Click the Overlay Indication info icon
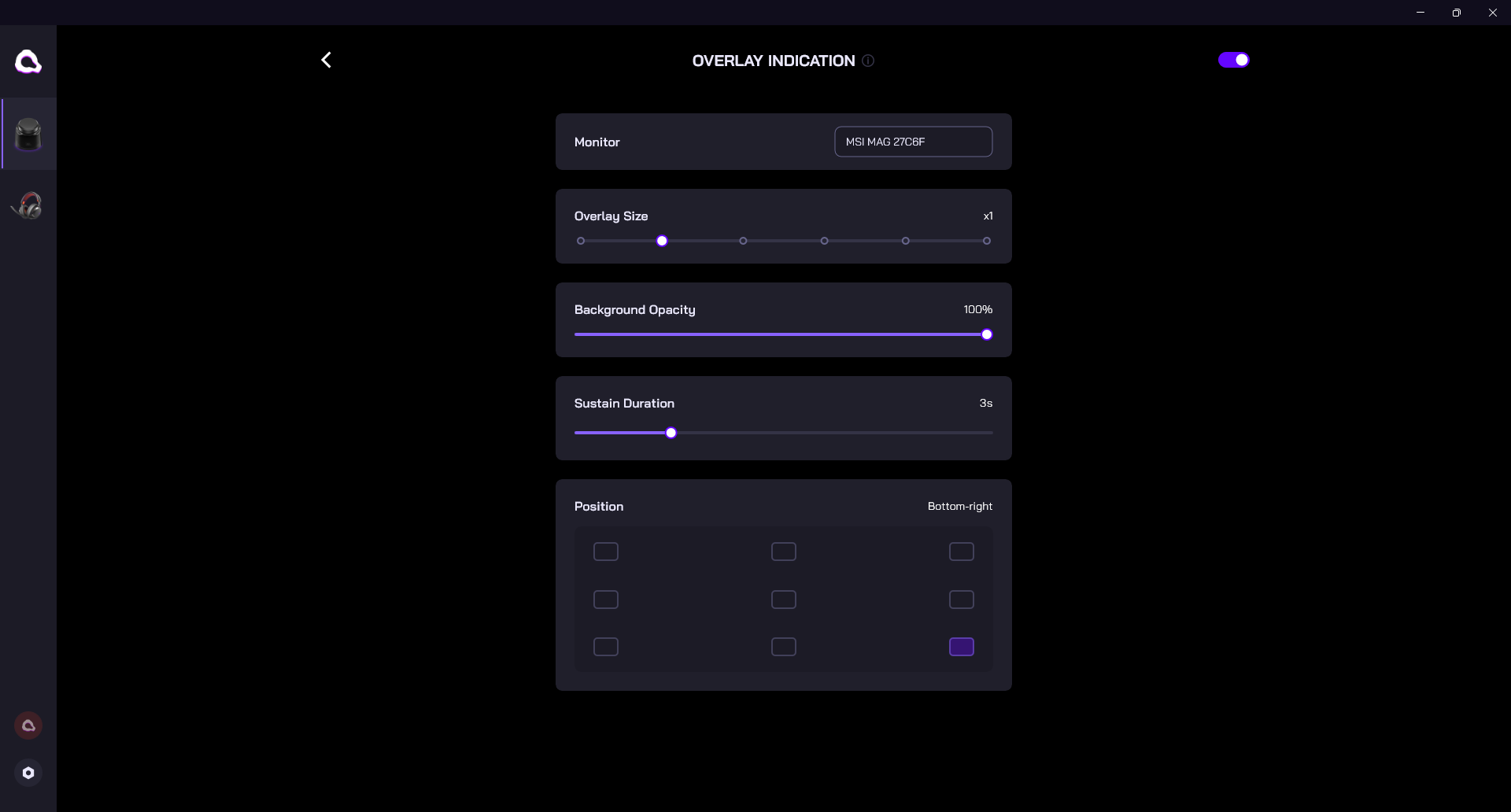 tap(868, 61)
